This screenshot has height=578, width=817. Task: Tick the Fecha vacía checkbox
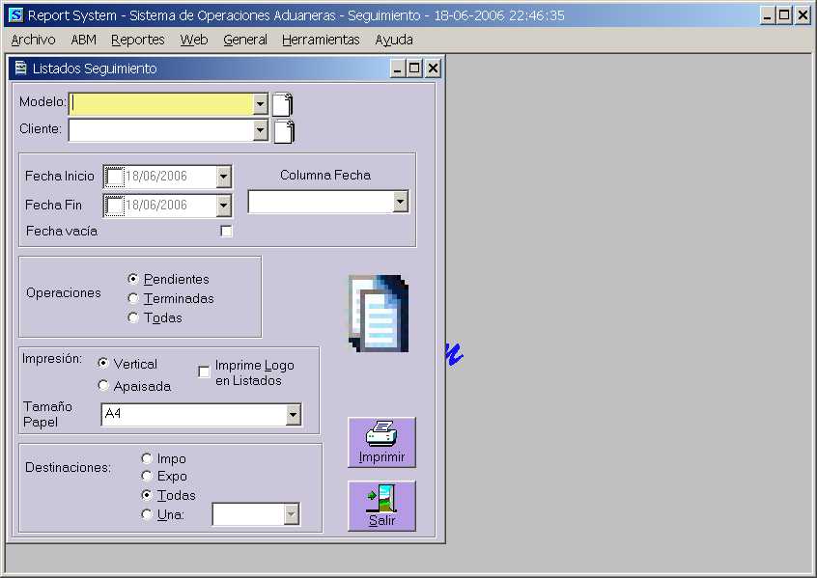click(226, 231)
